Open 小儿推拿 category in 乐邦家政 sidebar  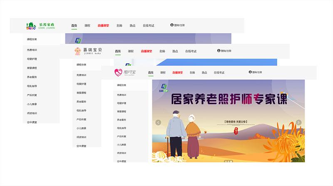32,104
